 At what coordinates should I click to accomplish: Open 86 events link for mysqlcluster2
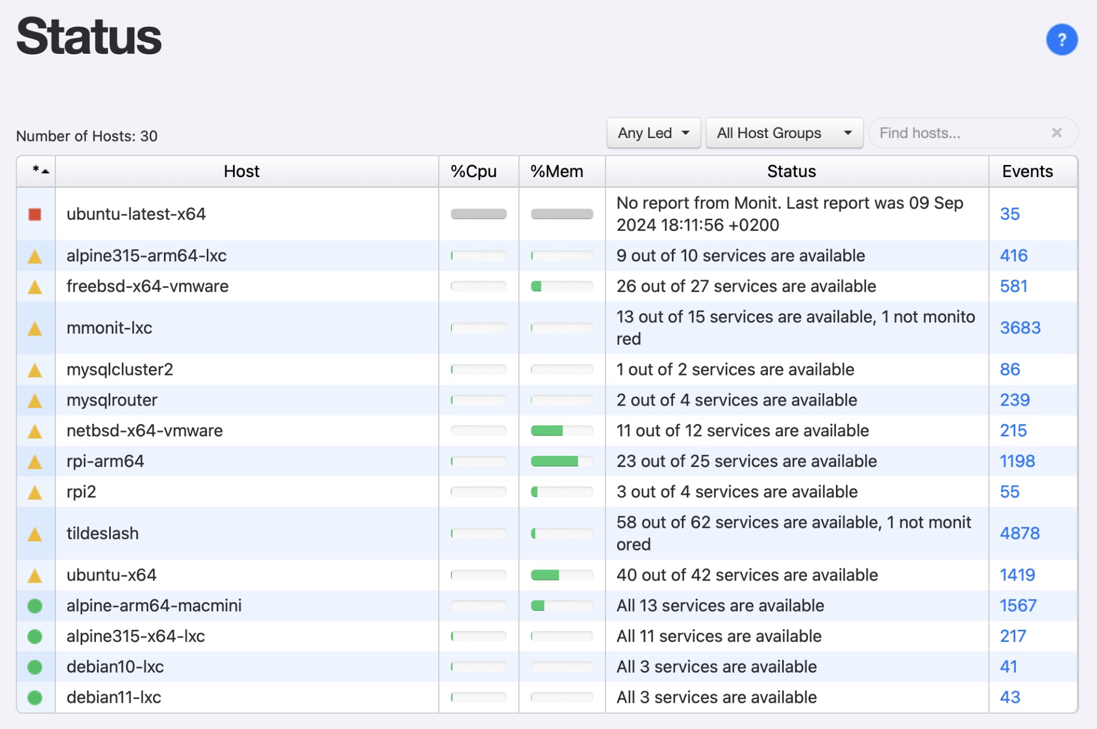(1010, 369)
